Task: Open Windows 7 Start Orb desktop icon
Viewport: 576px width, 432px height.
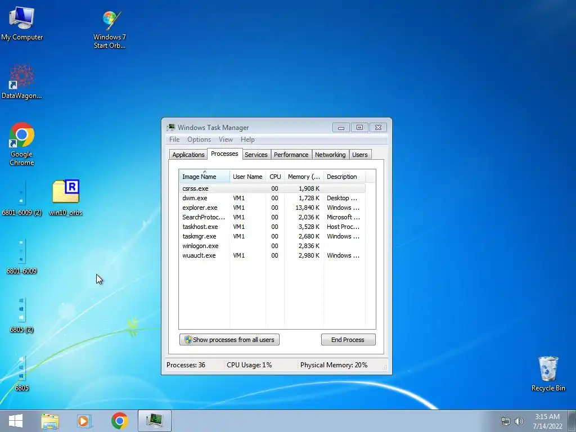Action: 110,29
